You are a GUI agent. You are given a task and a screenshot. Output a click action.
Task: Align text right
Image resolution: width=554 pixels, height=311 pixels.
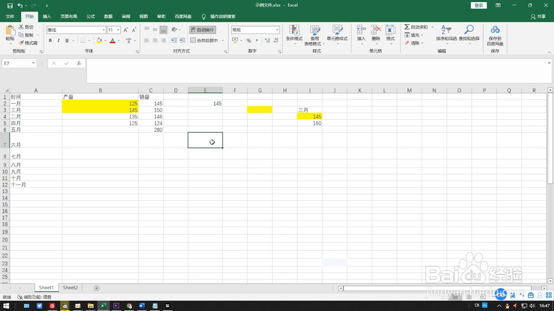pyautogui.click(x=163, y=40)
